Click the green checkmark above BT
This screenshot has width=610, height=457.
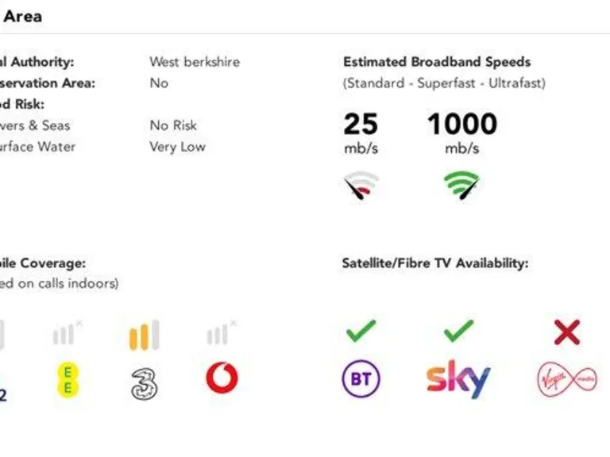[x=361, y=331]
